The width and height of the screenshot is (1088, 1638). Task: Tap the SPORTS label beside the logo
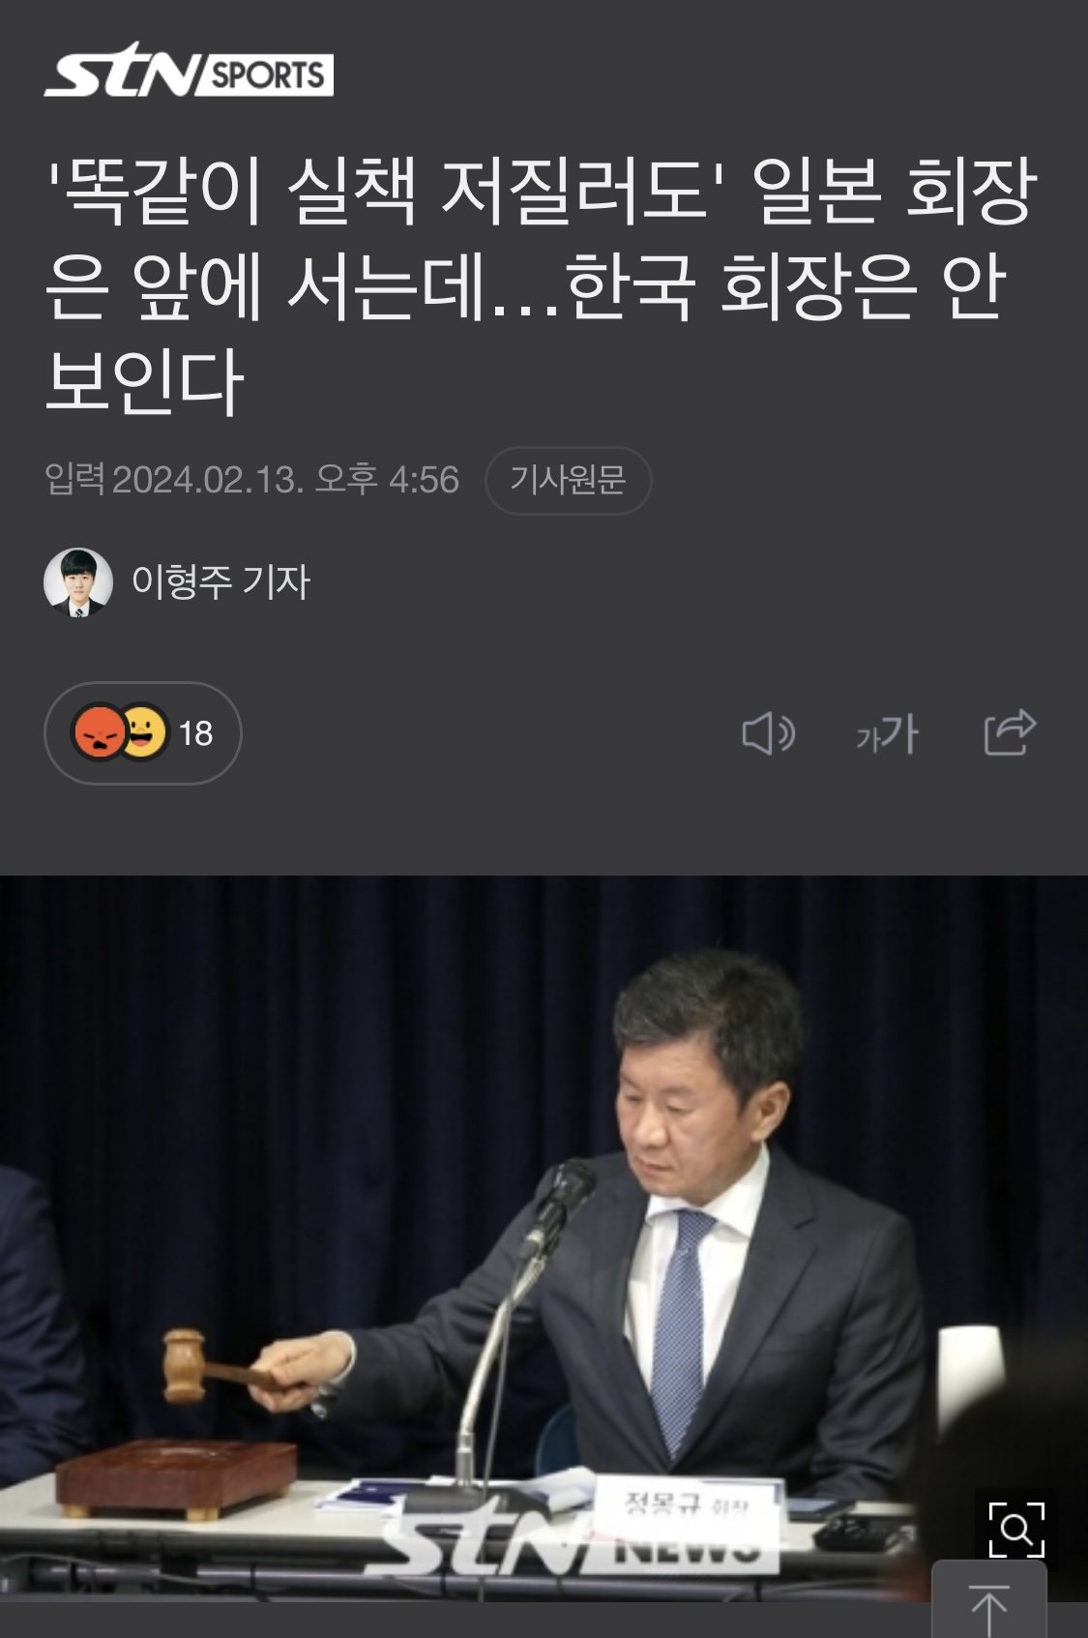pyautogui.click(x=267, y=74)
